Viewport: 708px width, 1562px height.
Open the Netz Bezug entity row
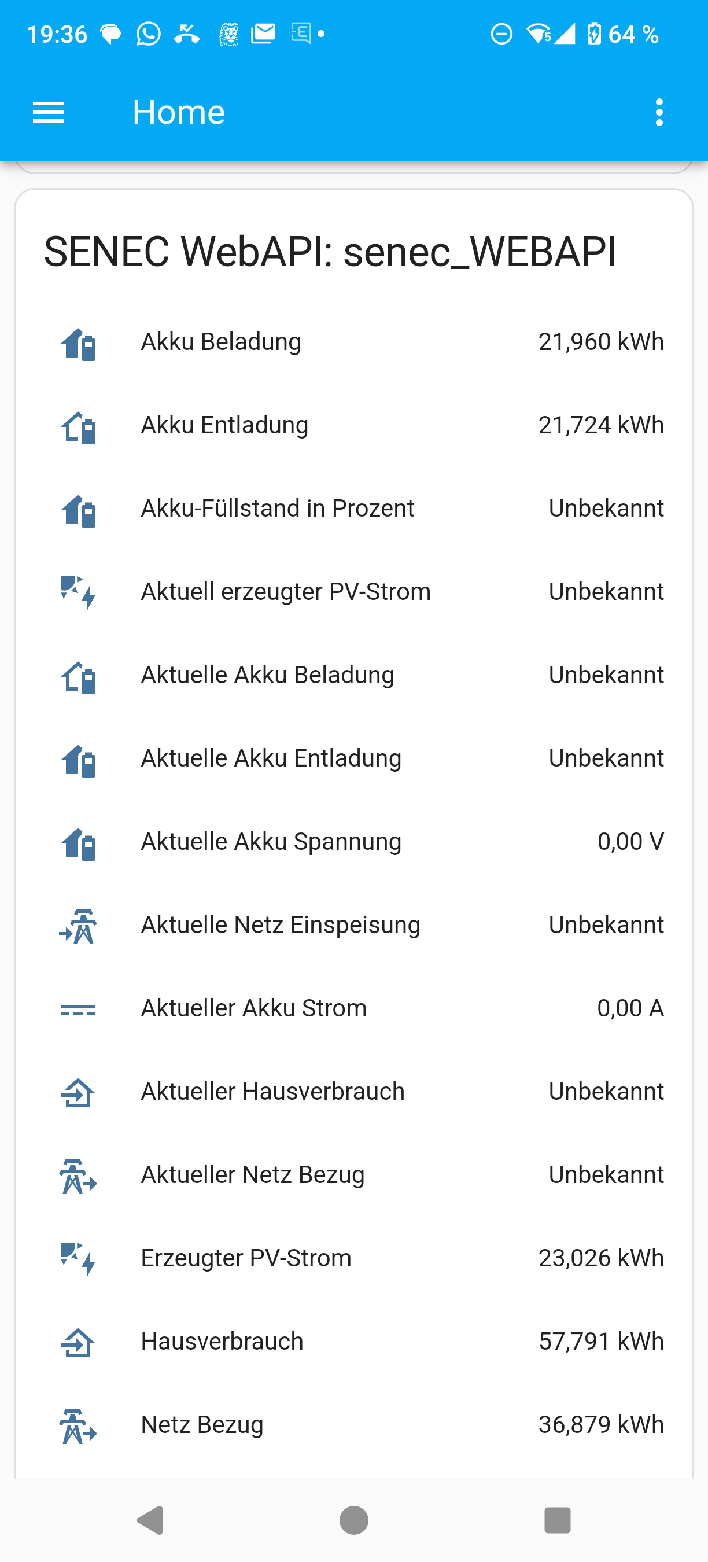[202, 1425]
